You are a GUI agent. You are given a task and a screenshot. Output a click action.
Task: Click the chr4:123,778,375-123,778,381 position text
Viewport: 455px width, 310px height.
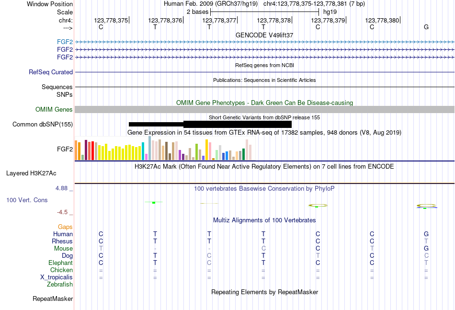pos(314,4)
